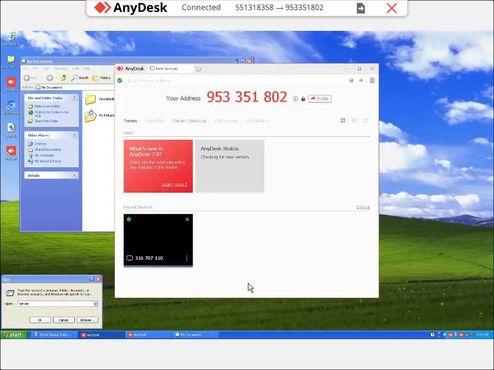Image resolution: width=494 pixels, height=370 pixels.
Task: Open options menu for session 316 707 110
Action: pos(187,258)
